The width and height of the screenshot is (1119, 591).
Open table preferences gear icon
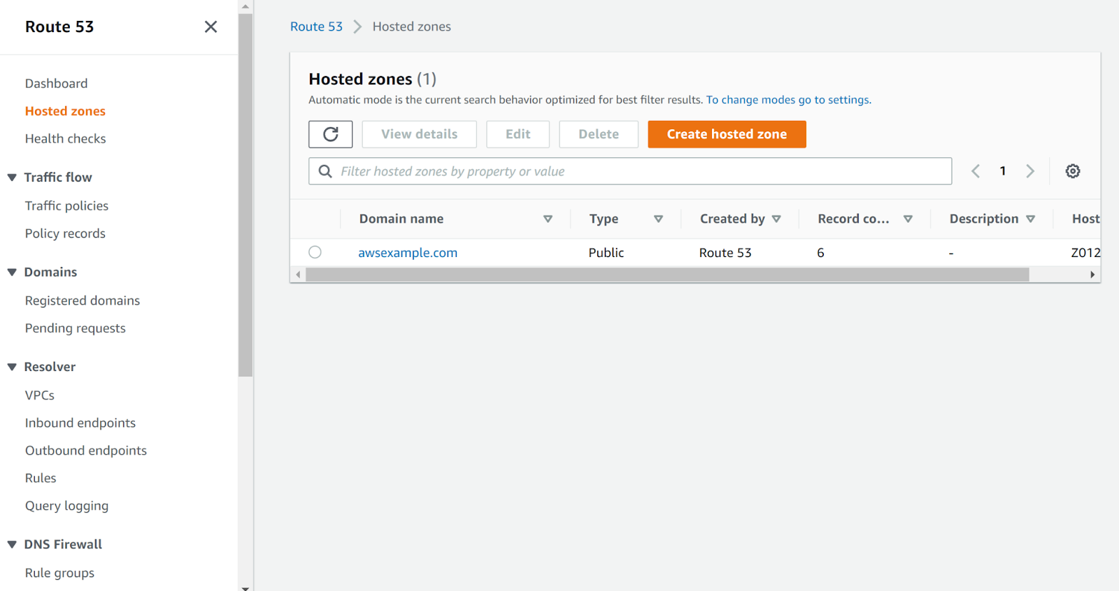pos(1072,171)
